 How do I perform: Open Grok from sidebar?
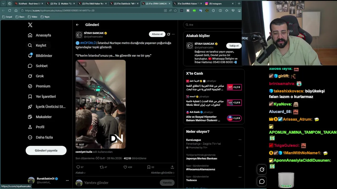(36, 76)
